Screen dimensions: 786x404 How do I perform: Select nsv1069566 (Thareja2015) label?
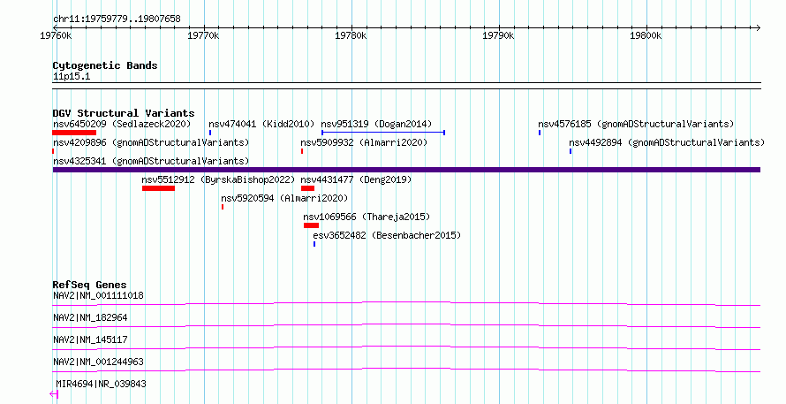click(x=367, y=217)
